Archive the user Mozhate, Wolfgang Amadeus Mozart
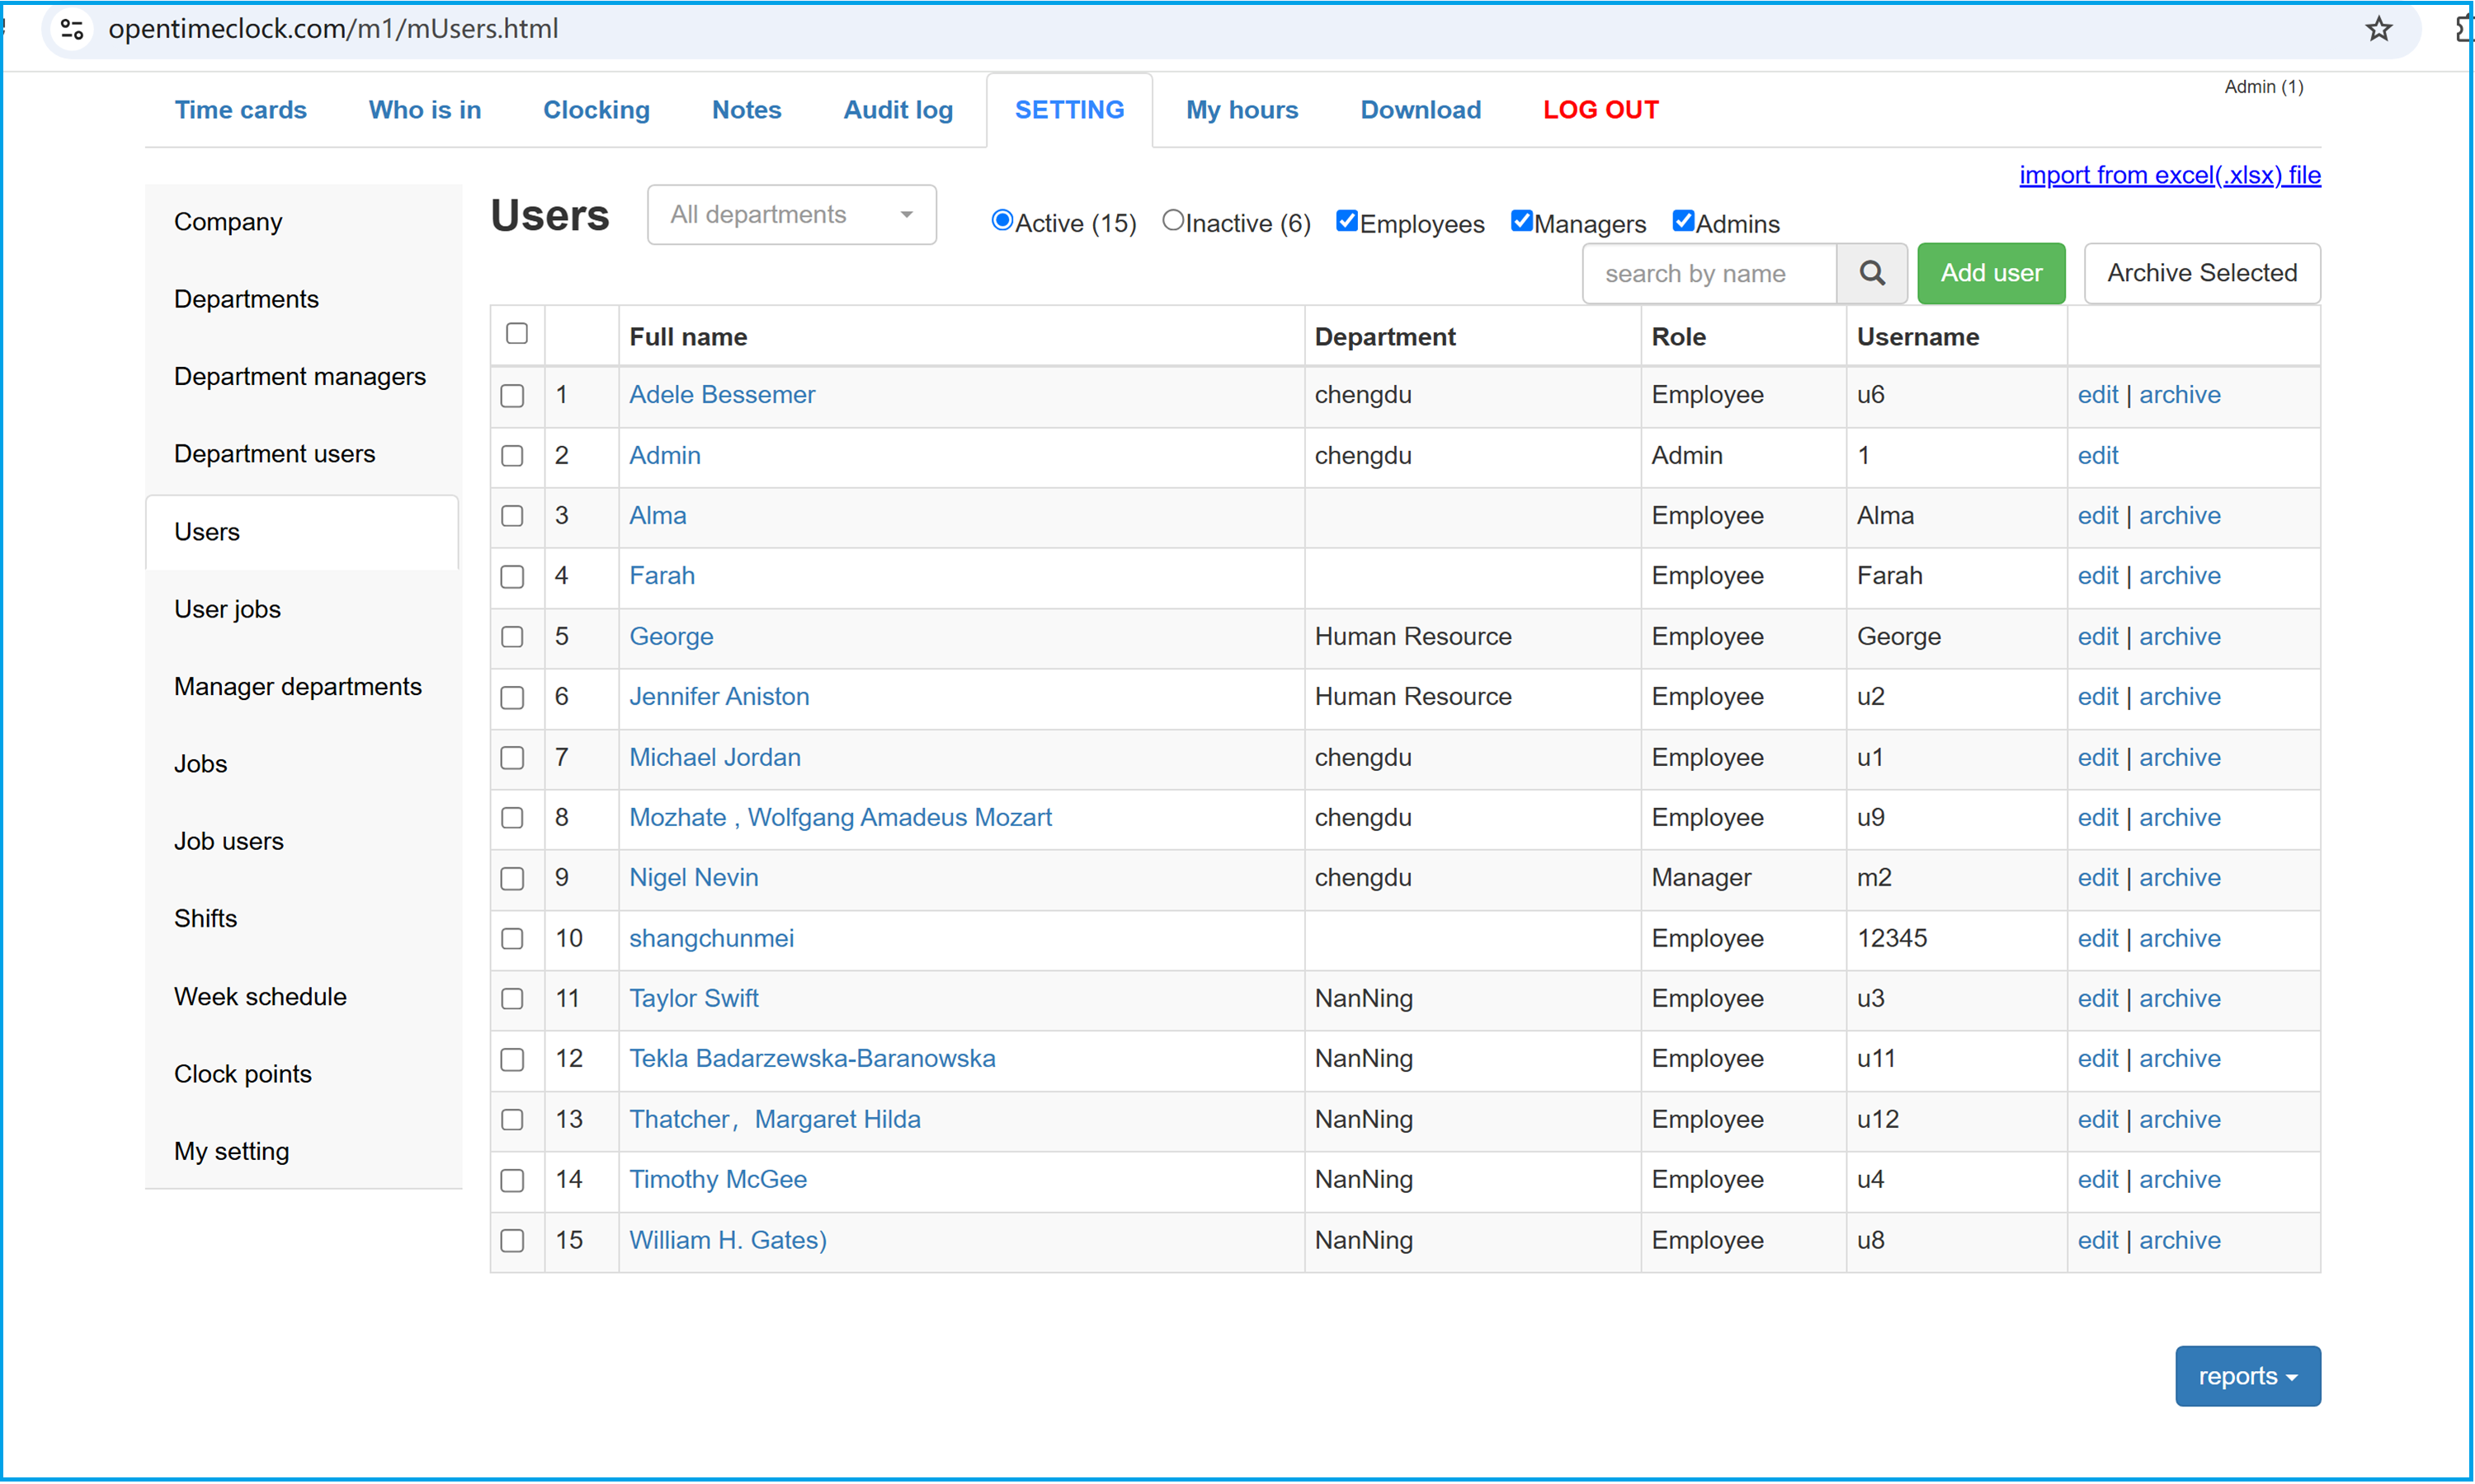Image resolution: width=2475 pixels, height=1484 pixels. point(2179,818)
